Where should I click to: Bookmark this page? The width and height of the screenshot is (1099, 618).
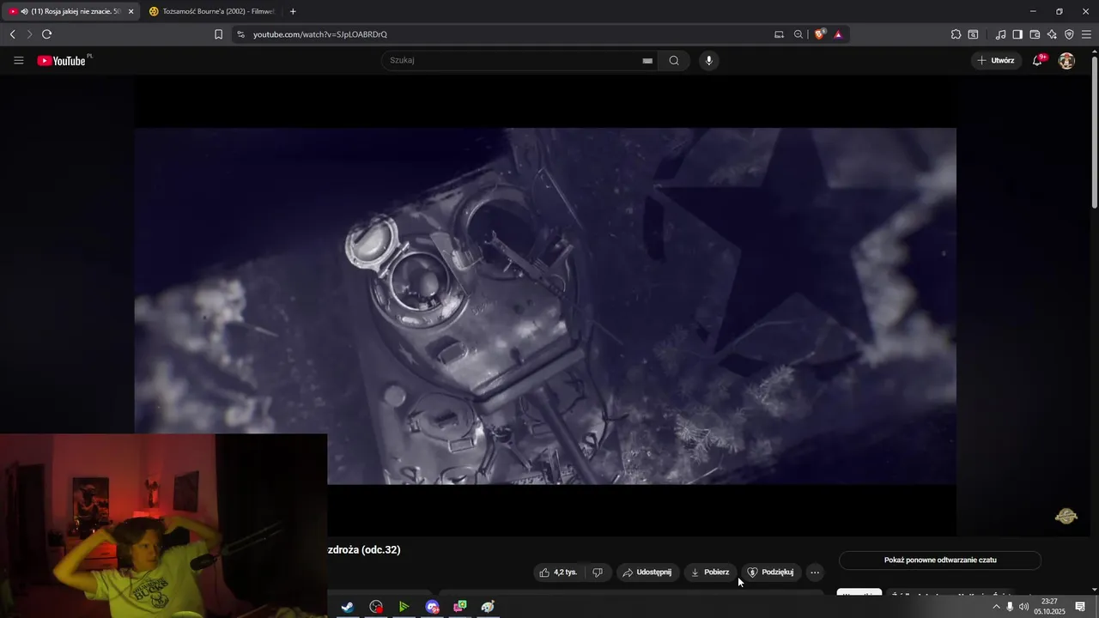[x=218, y=34]
